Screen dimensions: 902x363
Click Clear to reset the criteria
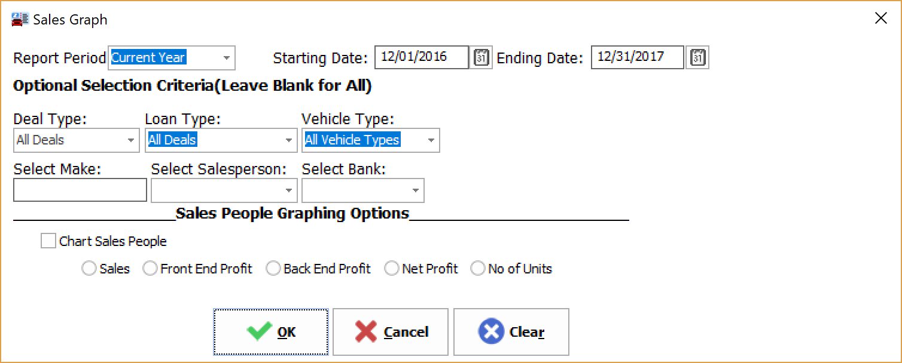(511, 331)
